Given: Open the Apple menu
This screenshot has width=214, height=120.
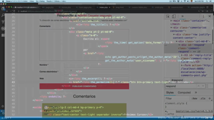Looking at the screenshot, I should [3, 1].
